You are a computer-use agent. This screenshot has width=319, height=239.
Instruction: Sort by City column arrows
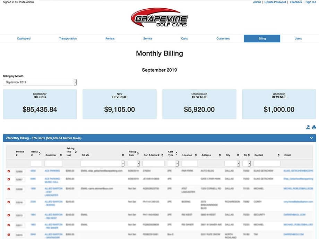click(x=238, y=155)
